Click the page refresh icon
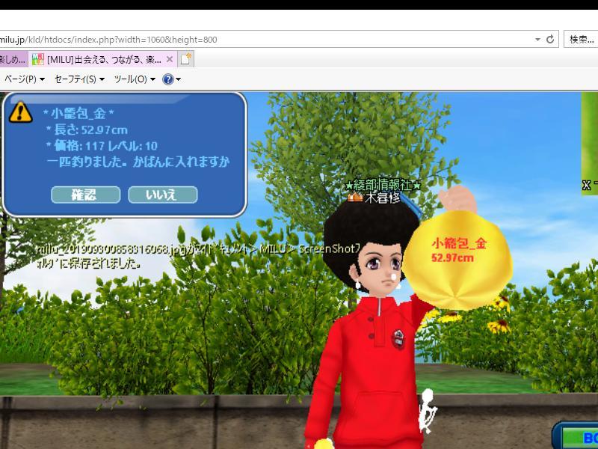Screen dimensions: 598x449 (550, 40)
